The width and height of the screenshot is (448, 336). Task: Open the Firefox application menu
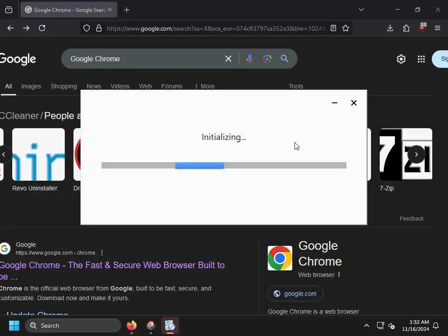[437, 28]
